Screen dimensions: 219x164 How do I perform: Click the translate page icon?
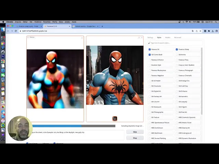(193, 31)
